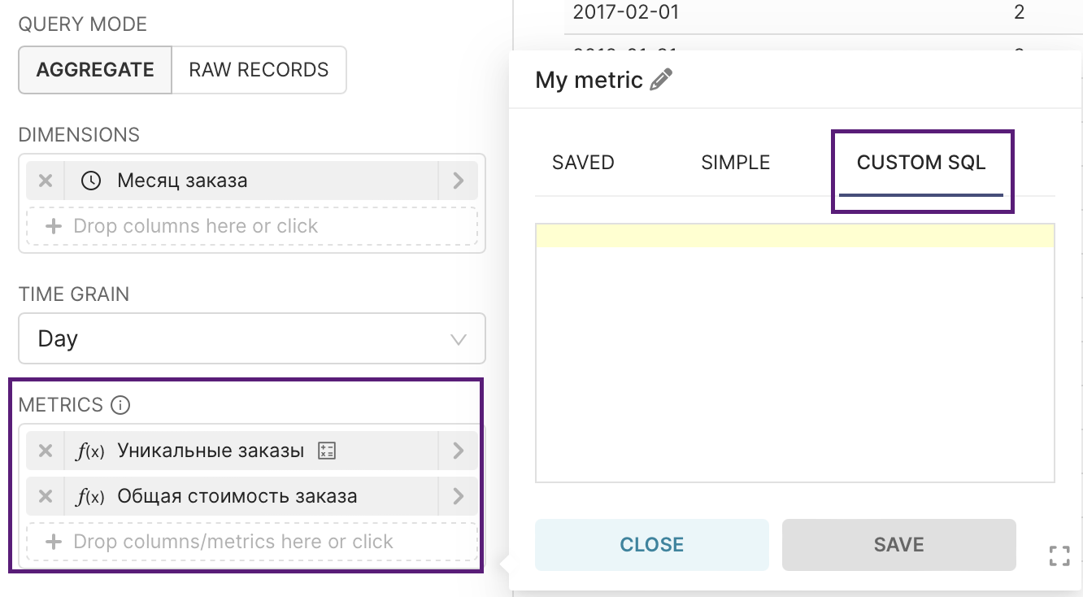Click the fullscreen resize icon in popover
This screenshot has height=597, width=1083.
tap(1059, 556)
